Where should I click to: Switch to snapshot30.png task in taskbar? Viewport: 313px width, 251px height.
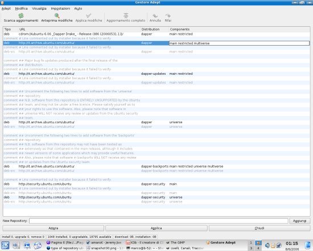pyautogui.click(x=105, y=248)
